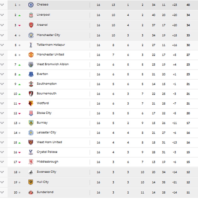Click Liverpool's green upward movement arrow
This screenshot has height=202, width=198.
(x=19, y=15)
